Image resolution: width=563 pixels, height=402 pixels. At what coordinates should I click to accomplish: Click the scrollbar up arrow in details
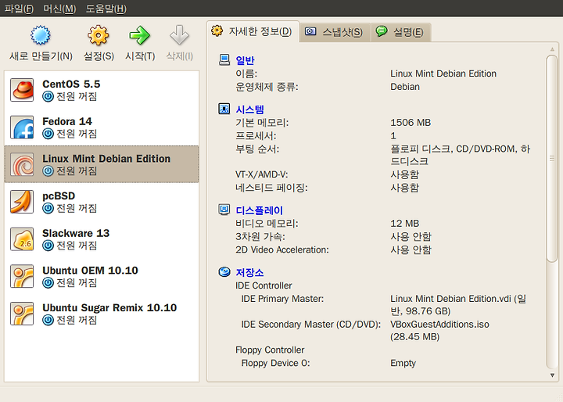[x=552, y=49]
